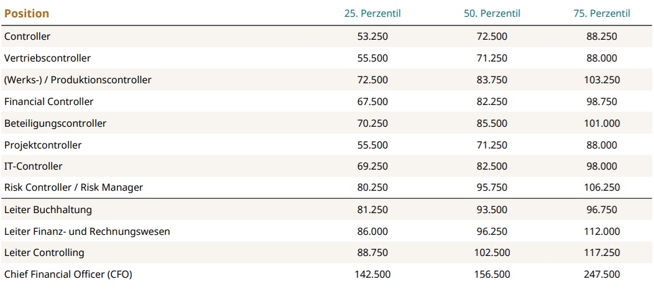This screenshot has height=292, width=654.
Task: Click the Beteiligungscontroller position cell
Action: point(55,124)
